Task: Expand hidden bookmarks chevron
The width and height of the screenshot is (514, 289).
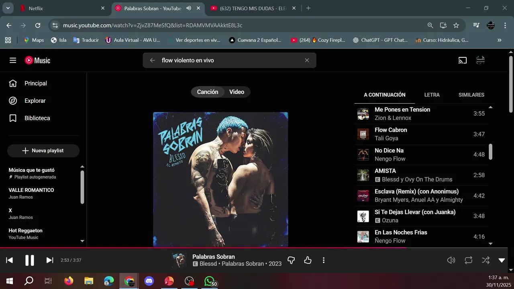Action: 500,40
